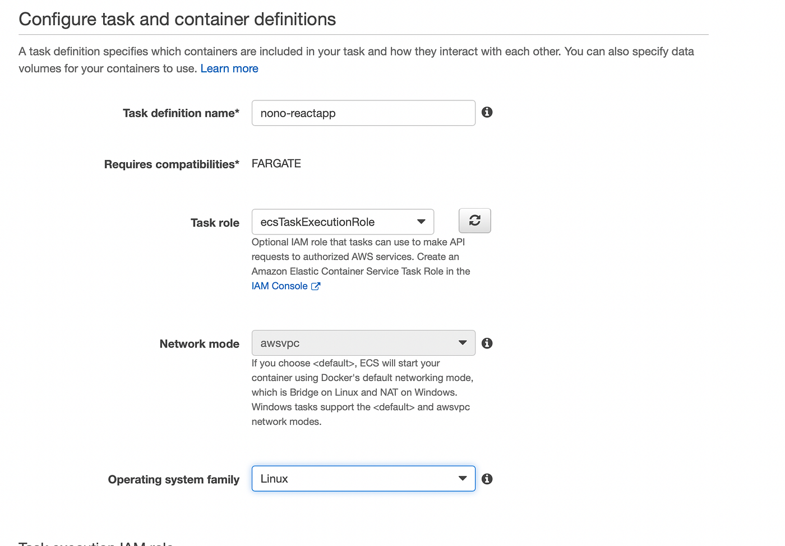Click the external link icon after IAM Console
The image size is (785, 546).
point(316,286)
